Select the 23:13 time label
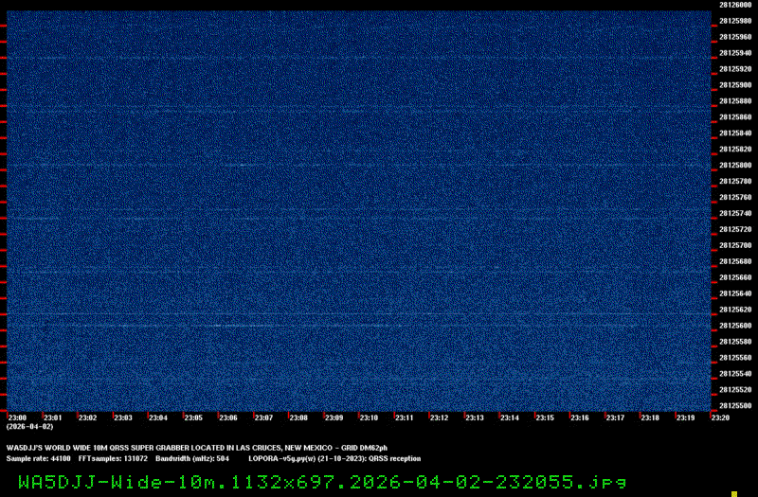Screen dimensions: 758x497 click(475, 417)
